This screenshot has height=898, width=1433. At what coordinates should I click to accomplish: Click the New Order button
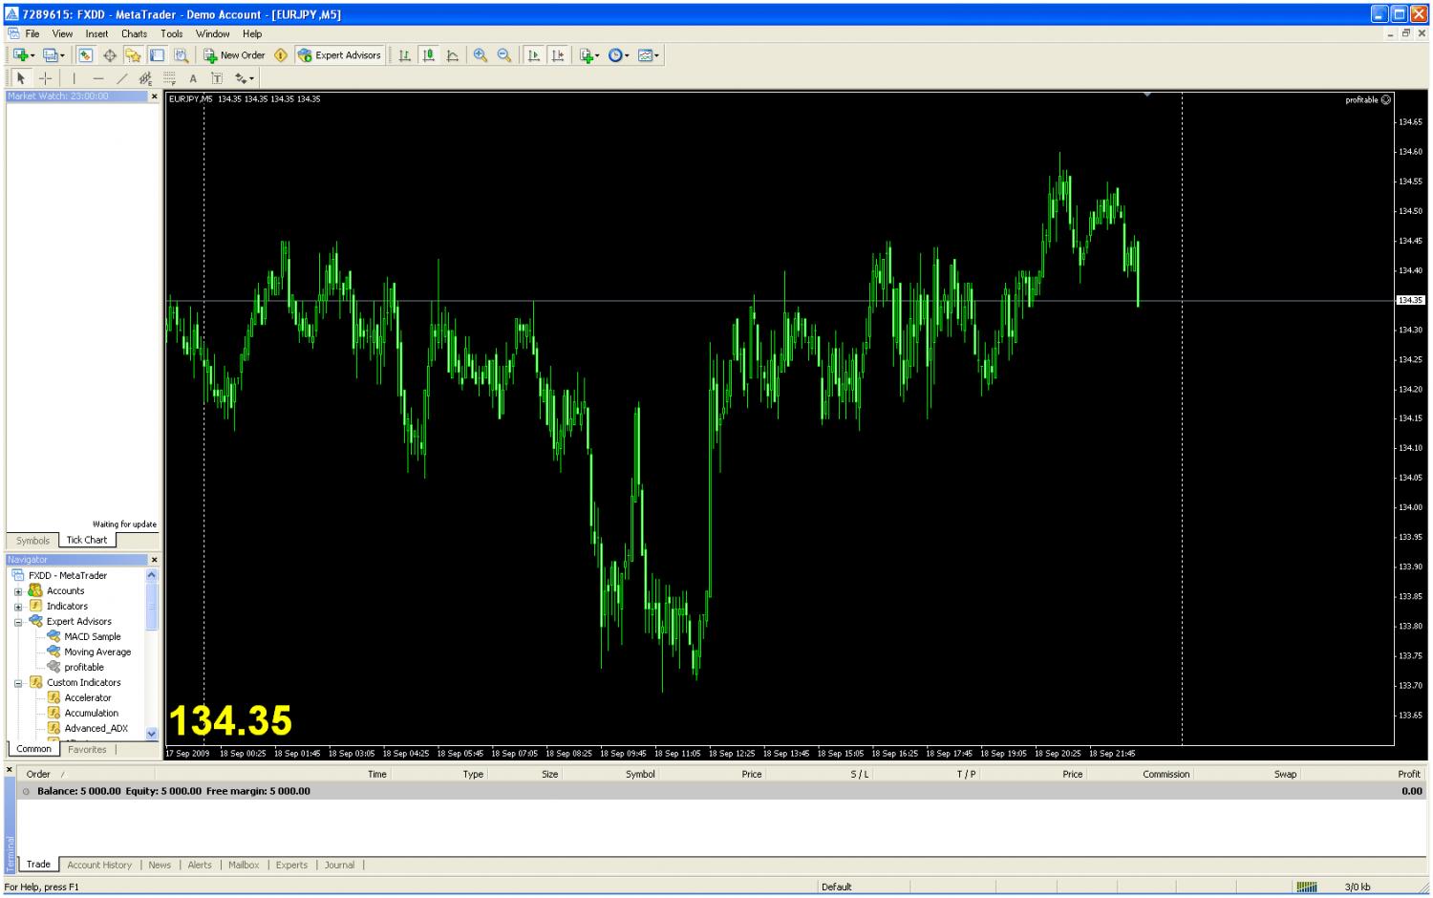point(234,55)
